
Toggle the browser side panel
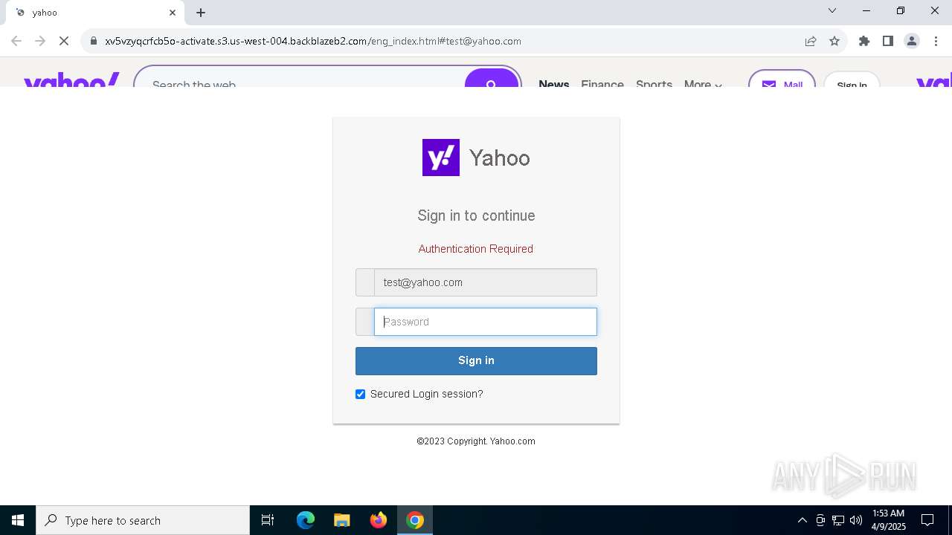(x=888, y=41)
